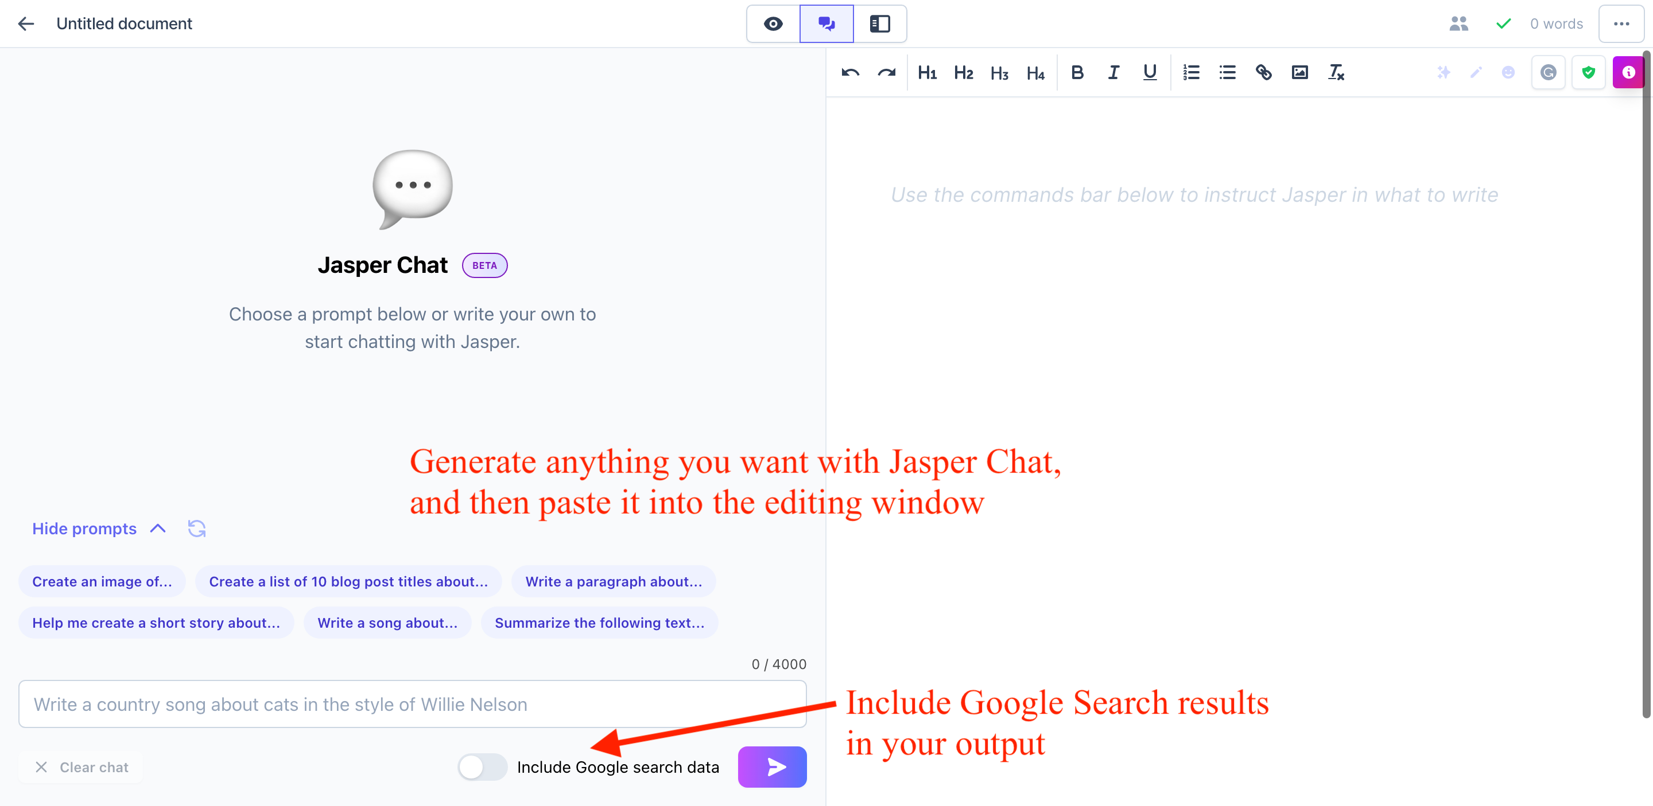Click the sparkle rephrase icon

tap(1444, 72)
